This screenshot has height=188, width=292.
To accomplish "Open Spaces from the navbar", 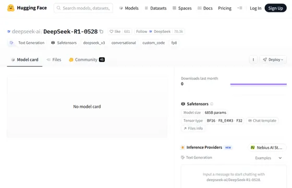I will [182, 8].
